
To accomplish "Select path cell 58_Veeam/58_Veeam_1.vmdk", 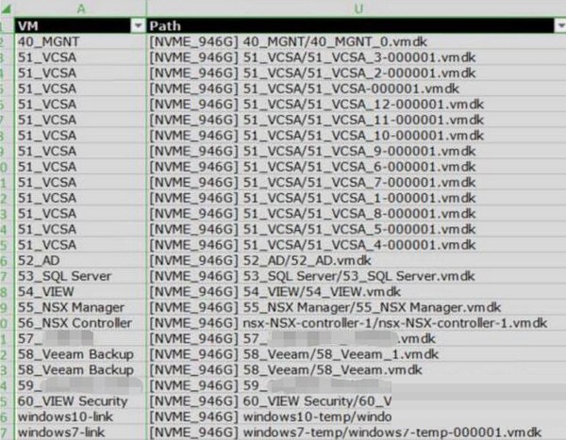I will 357,354.
